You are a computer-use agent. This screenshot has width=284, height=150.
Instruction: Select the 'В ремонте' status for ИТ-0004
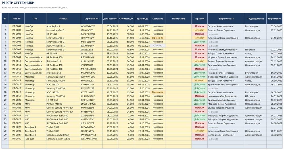pyautogui.click(x=158, y=38)
